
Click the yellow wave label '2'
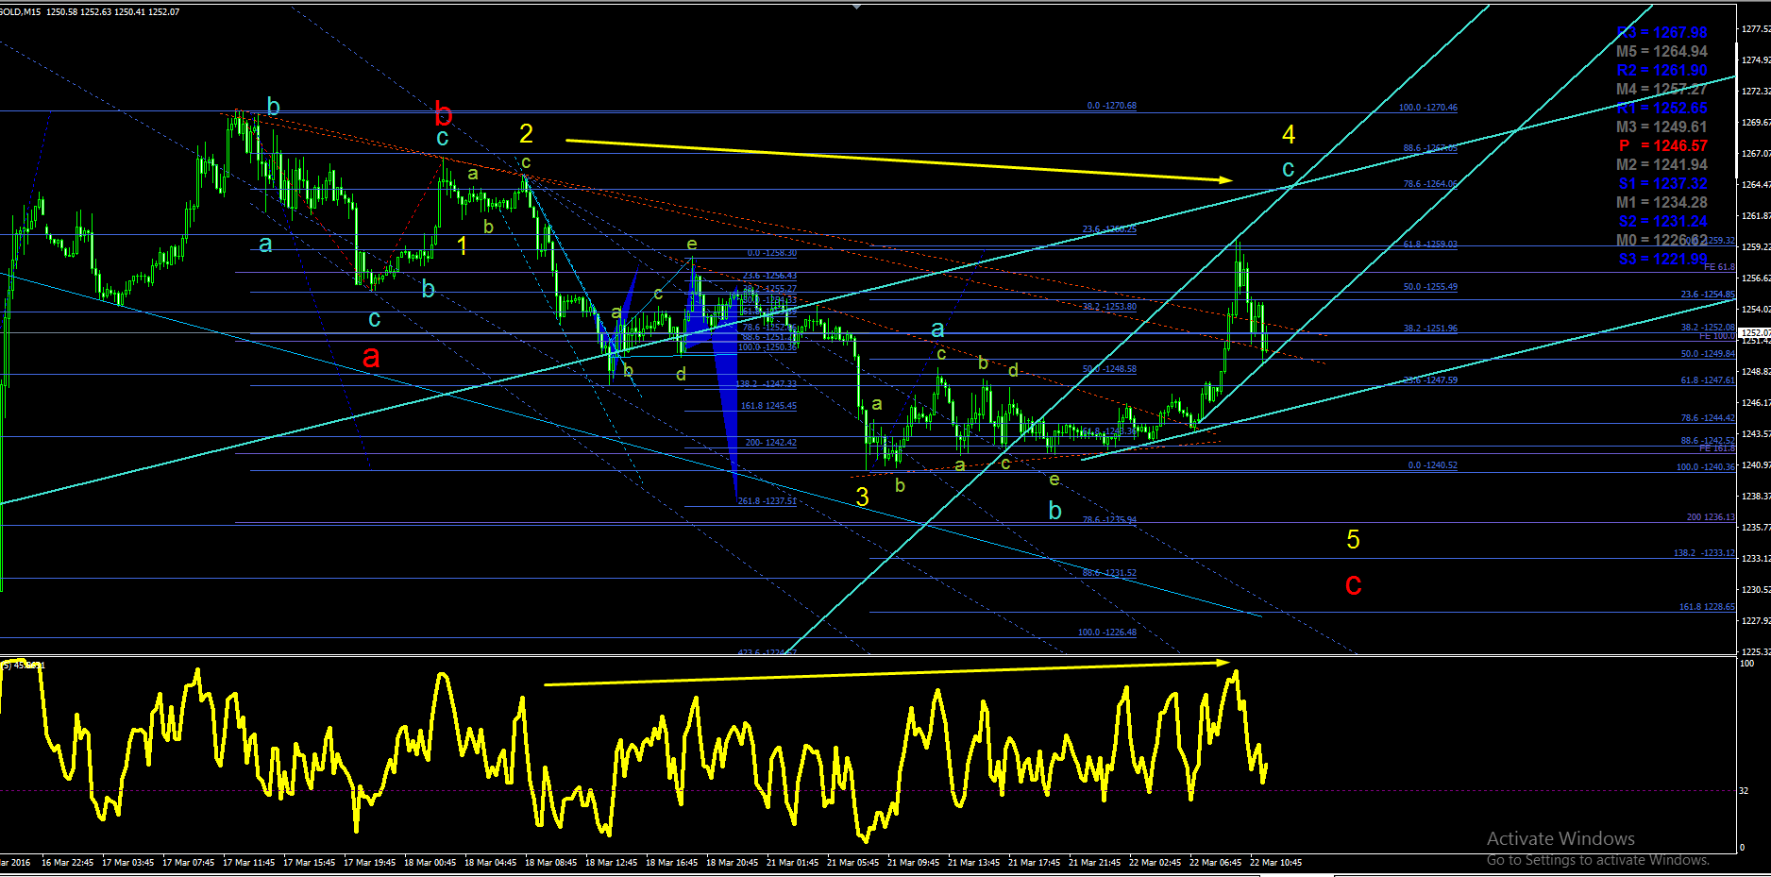pos(526,134)
